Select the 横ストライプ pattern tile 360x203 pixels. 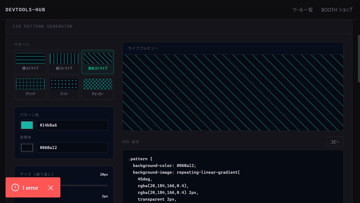point(30,62)
